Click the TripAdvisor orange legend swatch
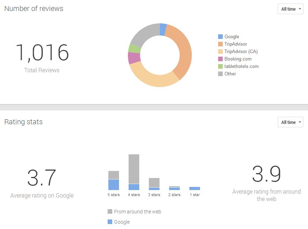308x229 pixels. point(220,44)
